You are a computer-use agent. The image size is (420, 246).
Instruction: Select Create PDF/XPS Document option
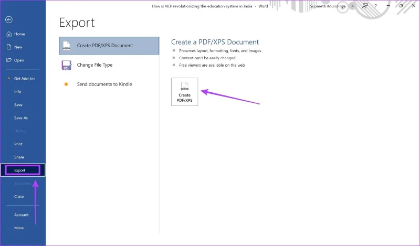click(109, 46)
